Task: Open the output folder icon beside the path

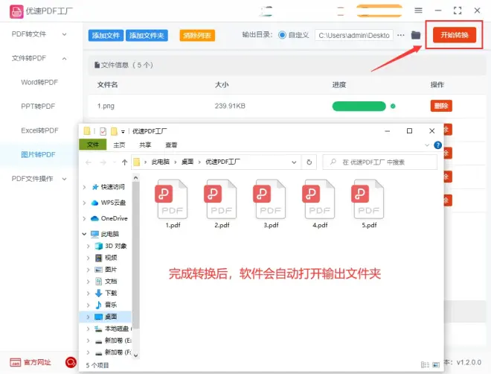Action: pyautogui.click(x=416, y=35)
